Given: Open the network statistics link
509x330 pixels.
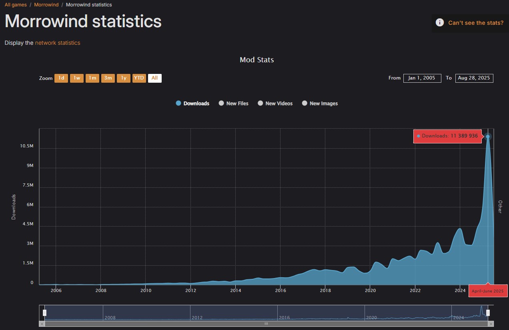Looking at the screenshot, I should pyautogui.click(x=58, y=43).
